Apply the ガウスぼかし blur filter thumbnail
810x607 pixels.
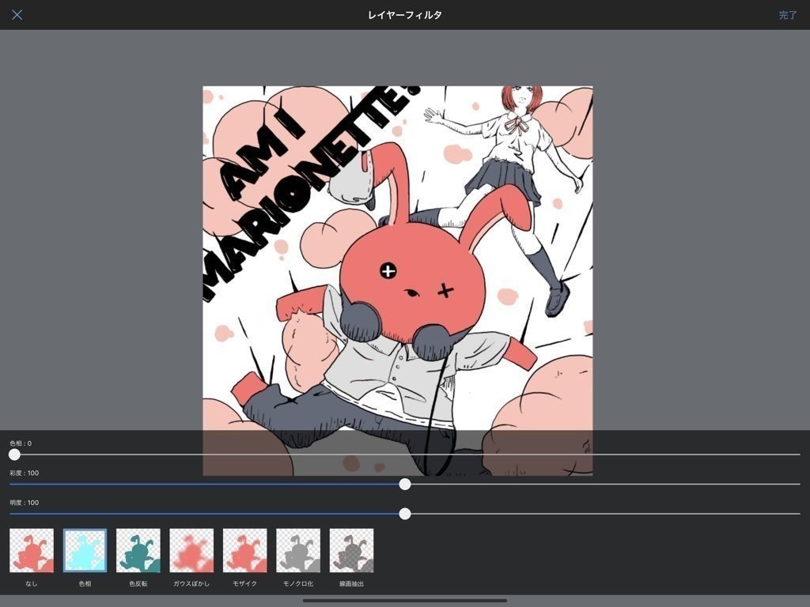191,550
